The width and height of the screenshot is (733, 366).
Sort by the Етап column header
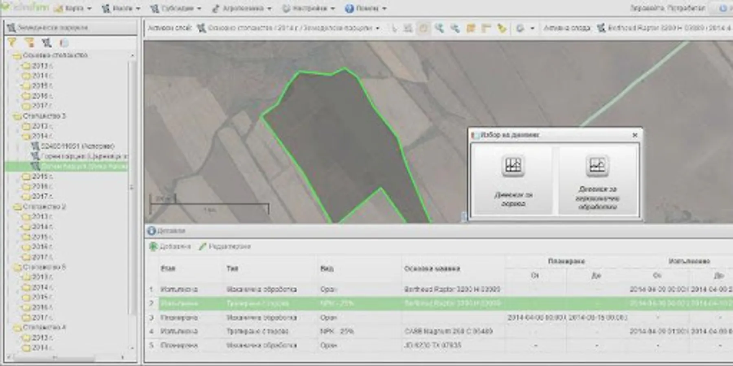[x=168, y=268]
